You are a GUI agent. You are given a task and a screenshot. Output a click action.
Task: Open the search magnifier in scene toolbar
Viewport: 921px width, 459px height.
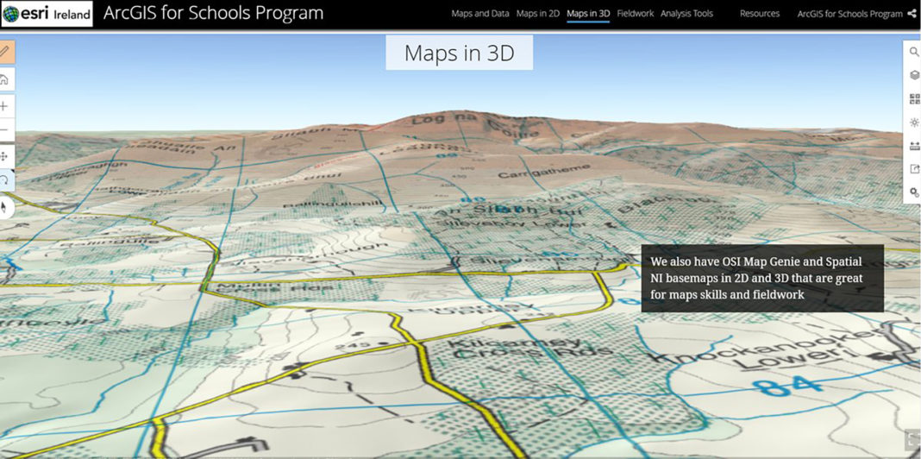[914, 52]
